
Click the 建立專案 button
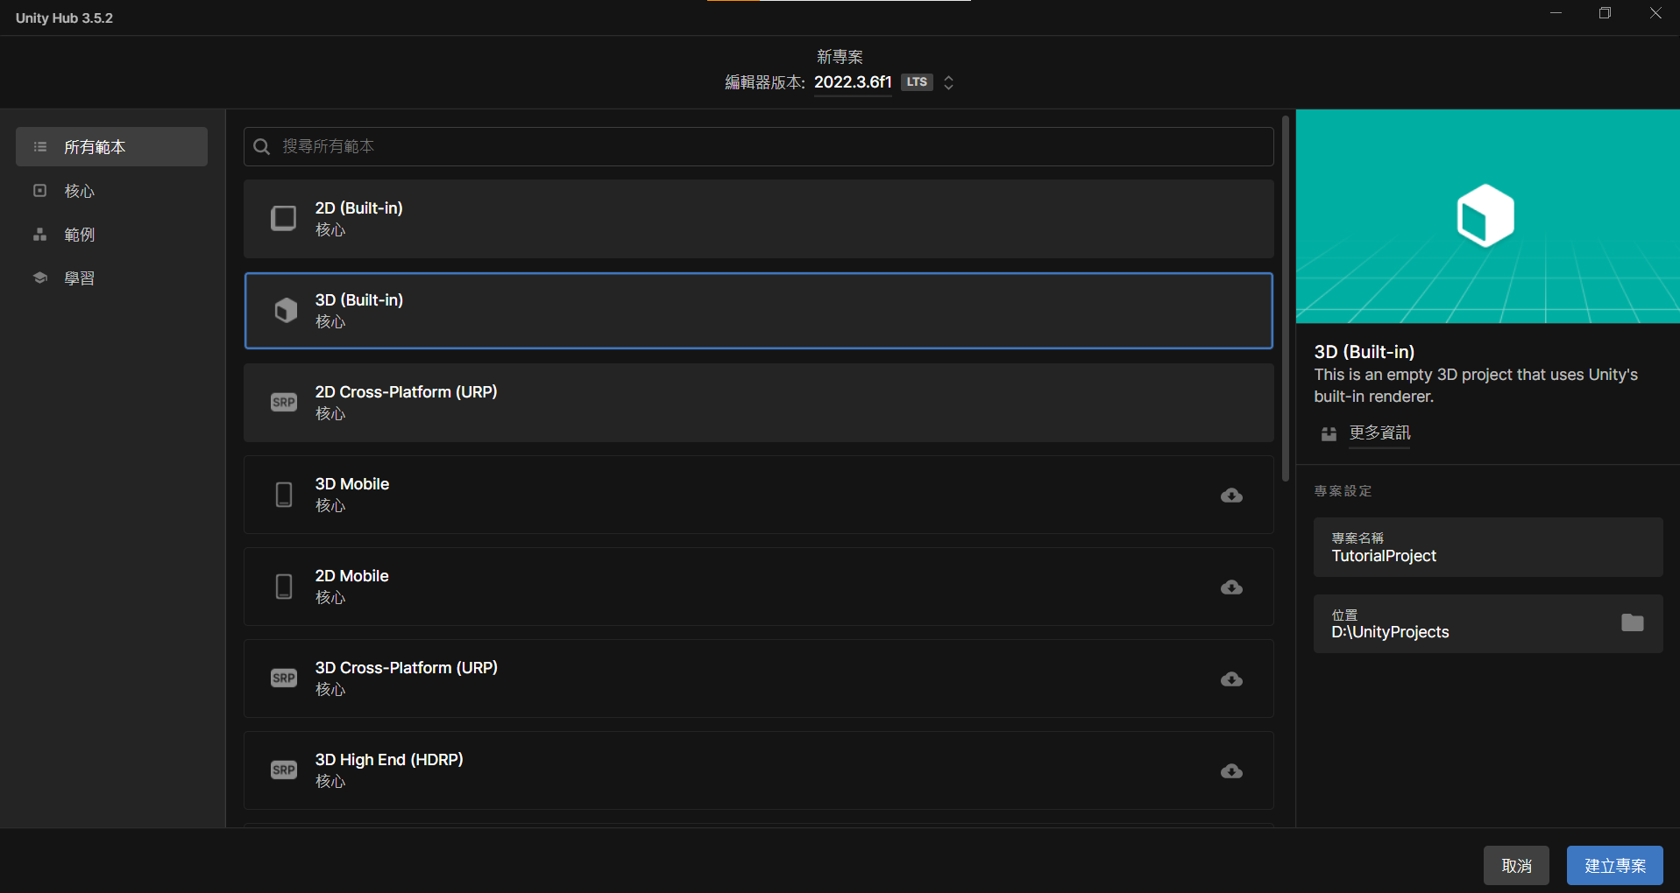click(1614, 866)
